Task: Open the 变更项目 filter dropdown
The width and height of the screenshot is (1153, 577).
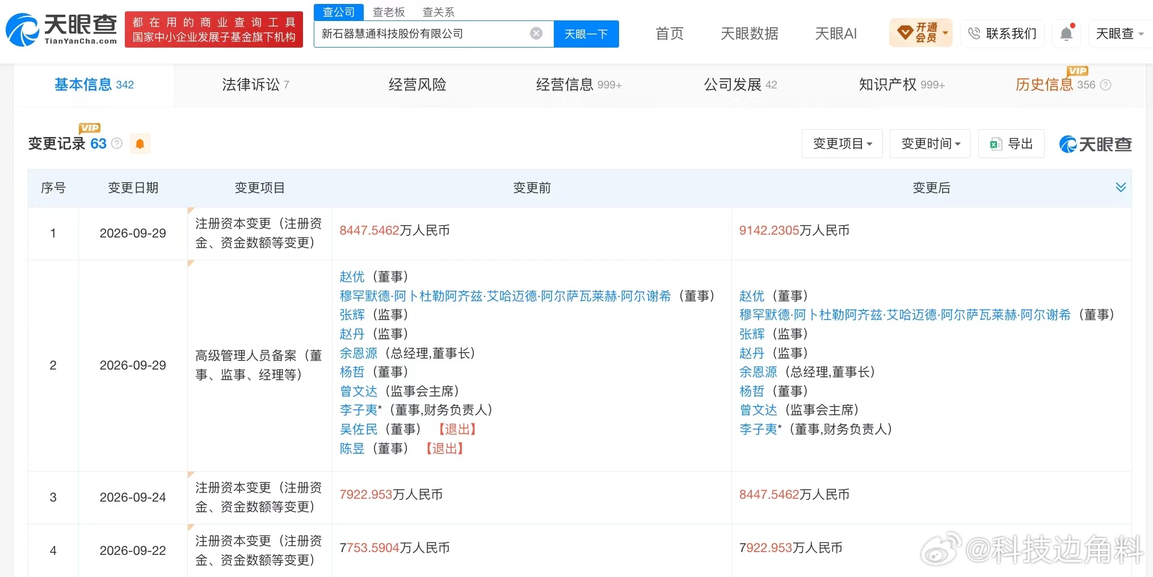Action: coord(842,143)
